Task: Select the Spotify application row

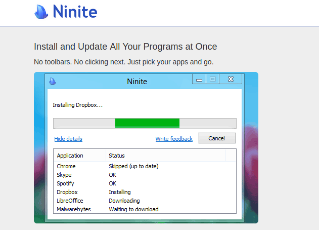Action: click(x=145, y=183)
